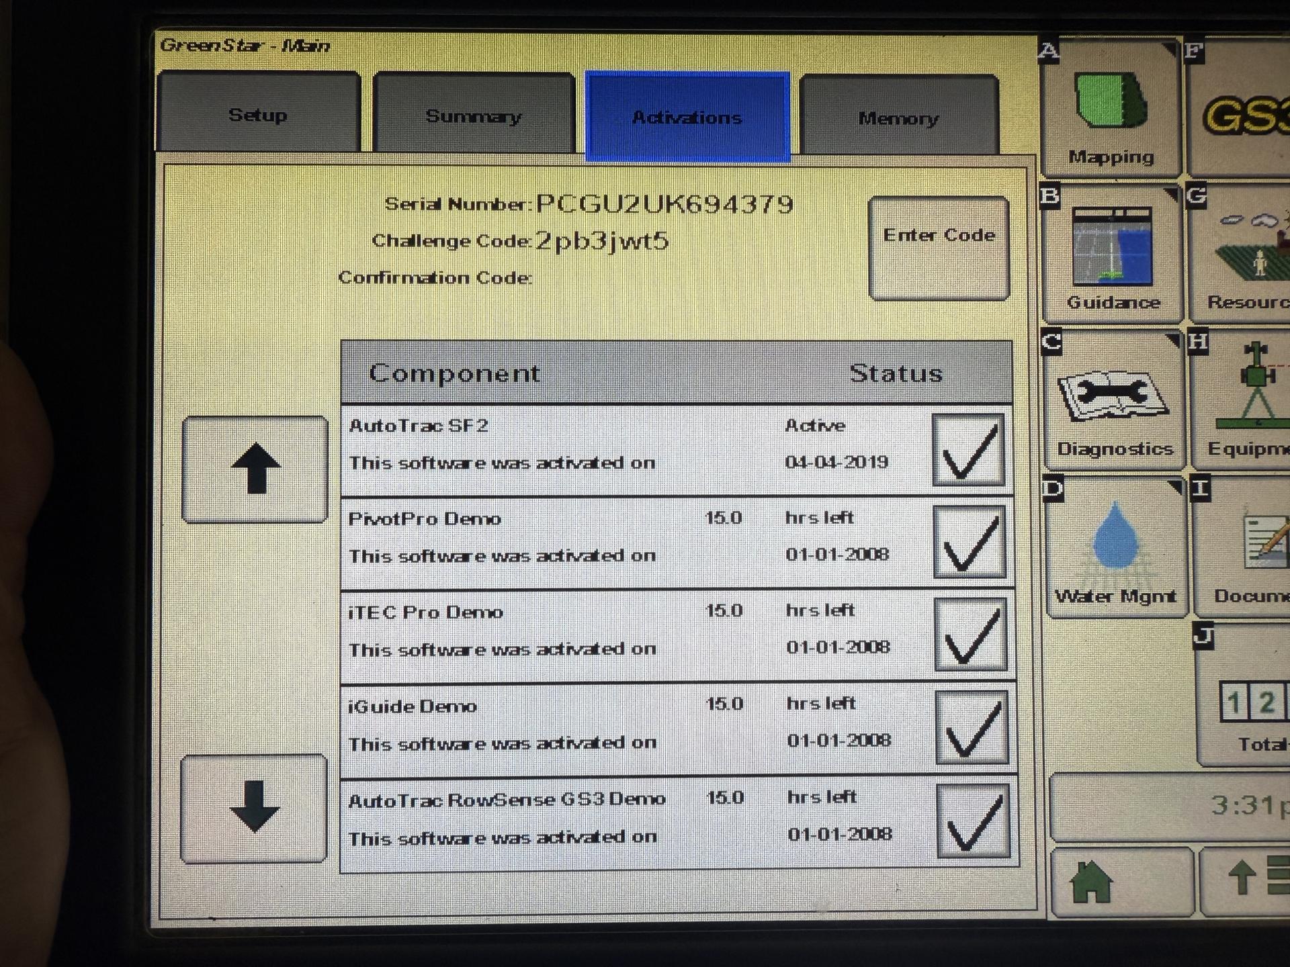Screen dimensions: 1290x967
Task: Click the PivotPro Demo component name
Action: (x=425, y=518)
